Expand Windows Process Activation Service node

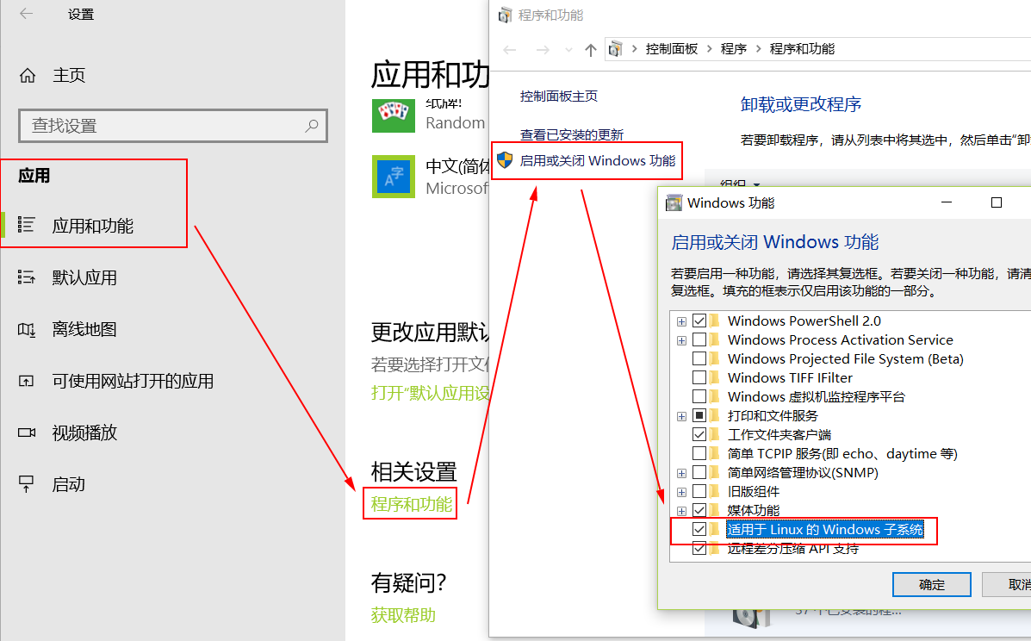(682, 340)
